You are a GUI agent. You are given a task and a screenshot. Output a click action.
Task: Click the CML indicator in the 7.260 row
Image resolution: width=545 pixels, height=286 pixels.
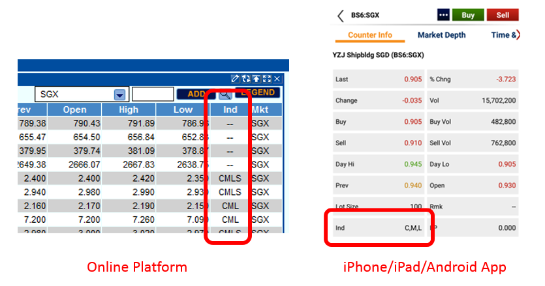coord(230,220)
